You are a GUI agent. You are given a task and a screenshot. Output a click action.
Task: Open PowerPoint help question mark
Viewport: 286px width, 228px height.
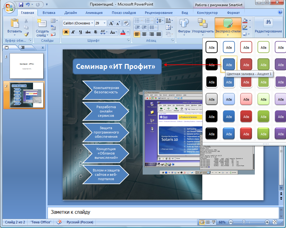(x=280, y=12)
